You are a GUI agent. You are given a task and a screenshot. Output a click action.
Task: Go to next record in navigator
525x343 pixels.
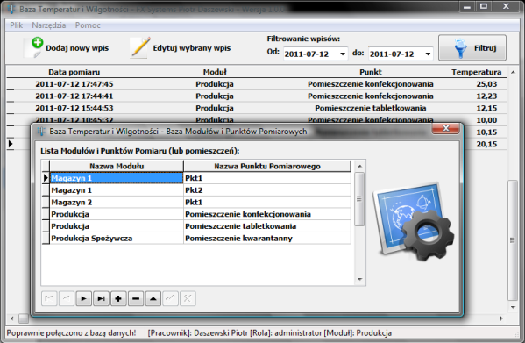[x=84, y=298]
